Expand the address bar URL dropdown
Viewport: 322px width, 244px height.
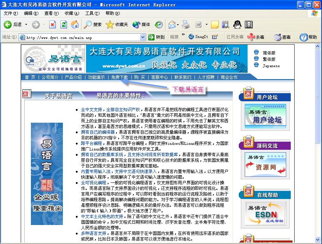(x=143, y=37)
